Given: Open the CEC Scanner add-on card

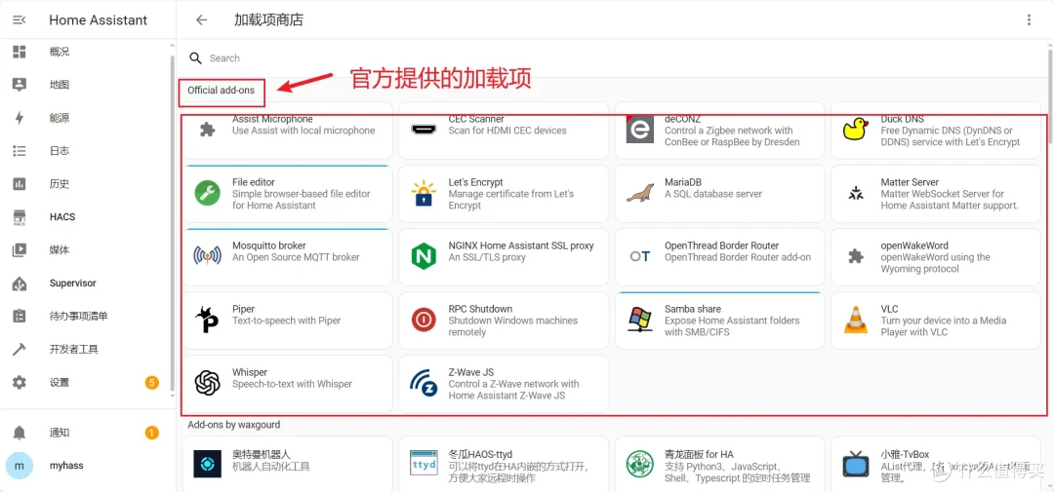Looking at the screenshot, I should (x=504, y=131).
